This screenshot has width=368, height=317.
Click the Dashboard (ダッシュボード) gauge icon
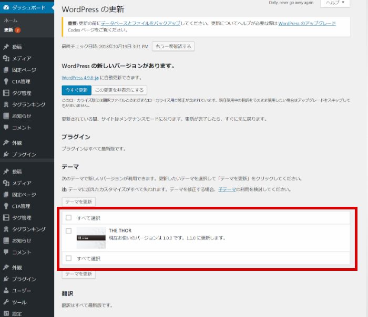tap(6, 8)
